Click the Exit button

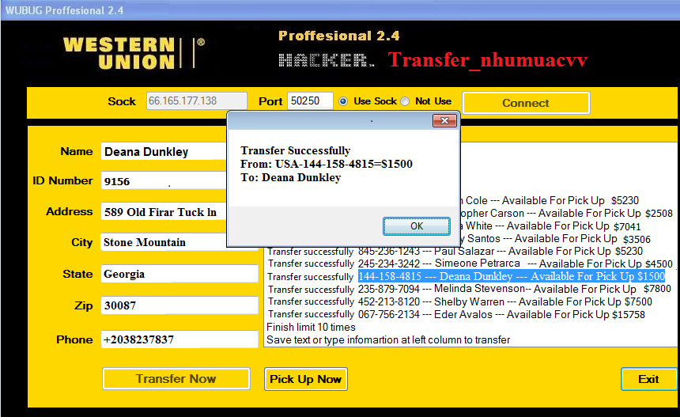(x=649, y=379)
